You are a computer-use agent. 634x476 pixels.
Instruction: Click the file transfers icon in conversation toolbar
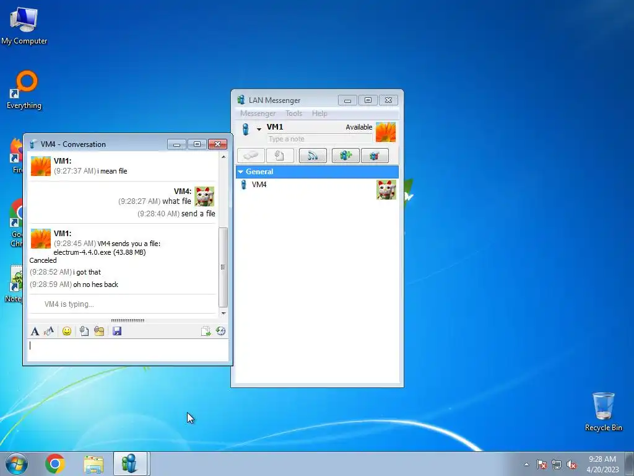coord(206,331)
